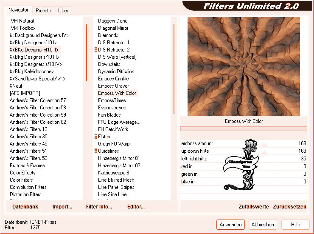Choose the Diagonal Mirror filter

tap(113, 28)
